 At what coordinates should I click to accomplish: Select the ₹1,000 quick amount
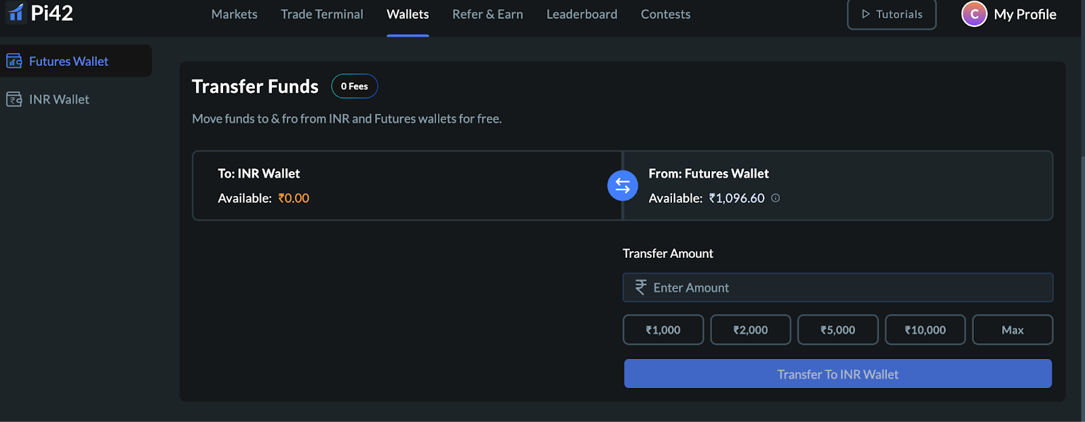click(663, 330)
